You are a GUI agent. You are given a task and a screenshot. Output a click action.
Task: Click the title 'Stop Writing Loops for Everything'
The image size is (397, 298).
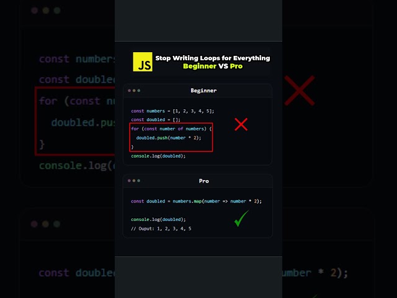[213, 58]
